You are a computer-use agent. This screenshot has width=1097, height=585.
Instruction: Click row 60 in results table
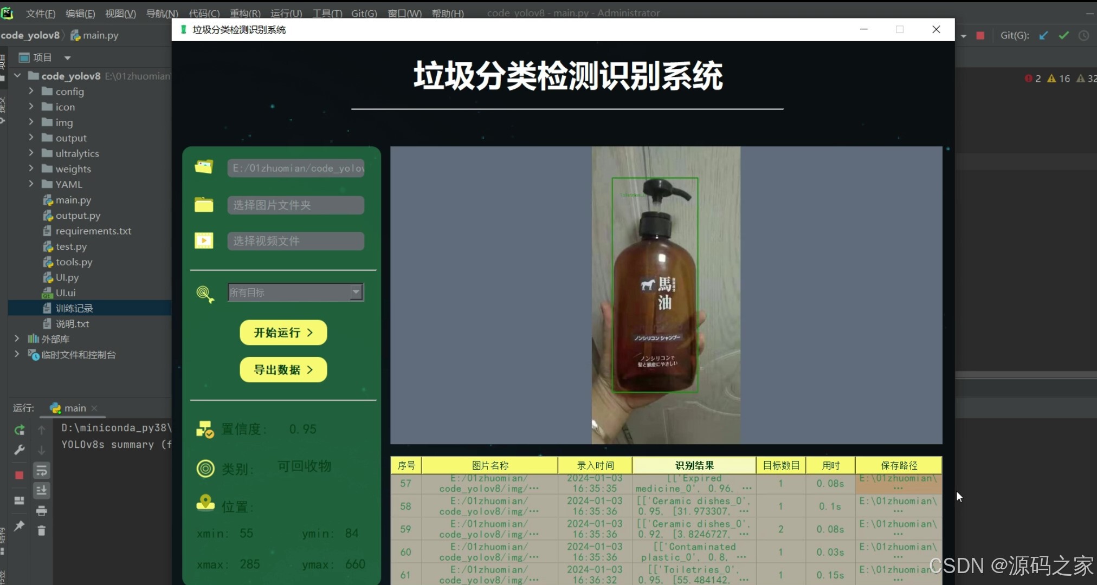[x=666, y=552]
